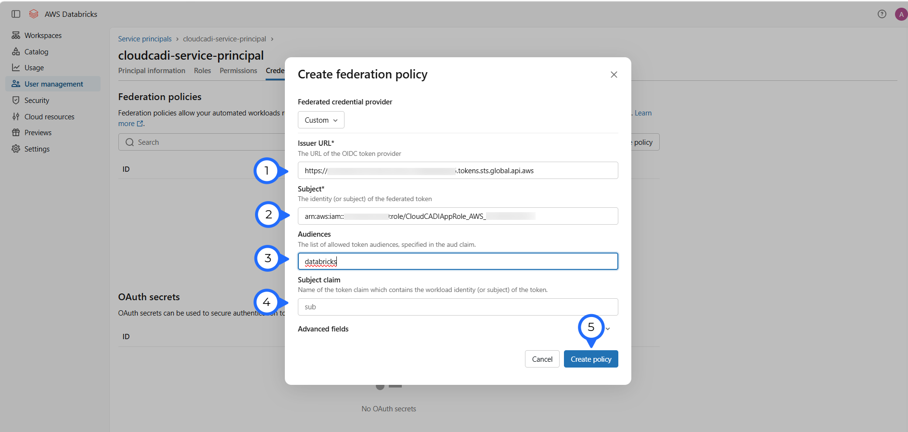Viewport: 908px width, 432px height.
Task: Click the cloudcadi-service-principal page heading
Action: tap(191, 55)
